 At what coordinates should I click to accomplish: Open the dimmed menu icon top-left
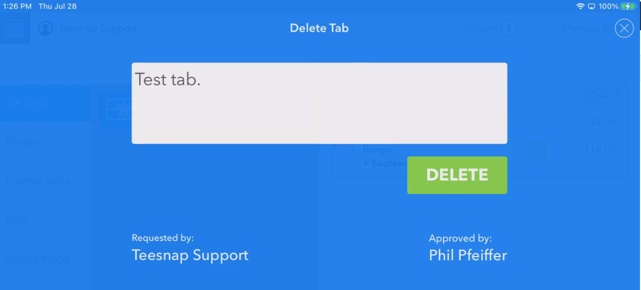(x=15, y=28)
